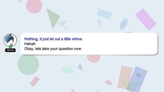164x92 pixels.
Task: Click the small blue triangle shape
Action: [80, 67]
